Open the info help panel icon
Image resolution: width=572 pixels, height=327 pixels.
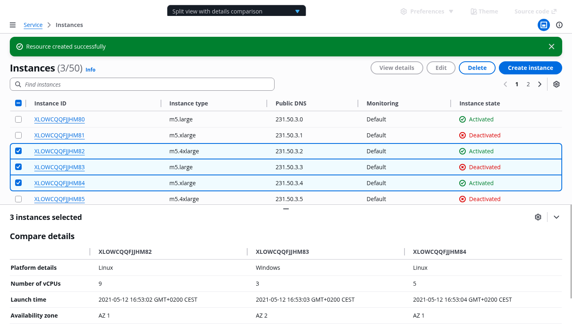click(559, 25)
